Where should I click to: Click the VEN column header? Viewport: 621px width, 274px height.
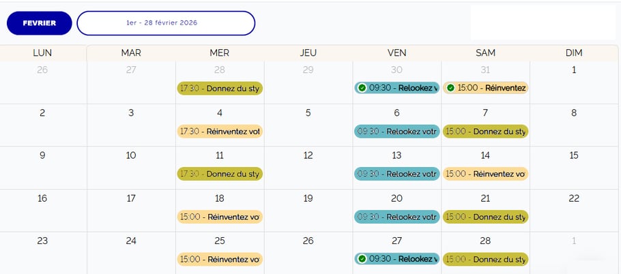click(396, 52)
